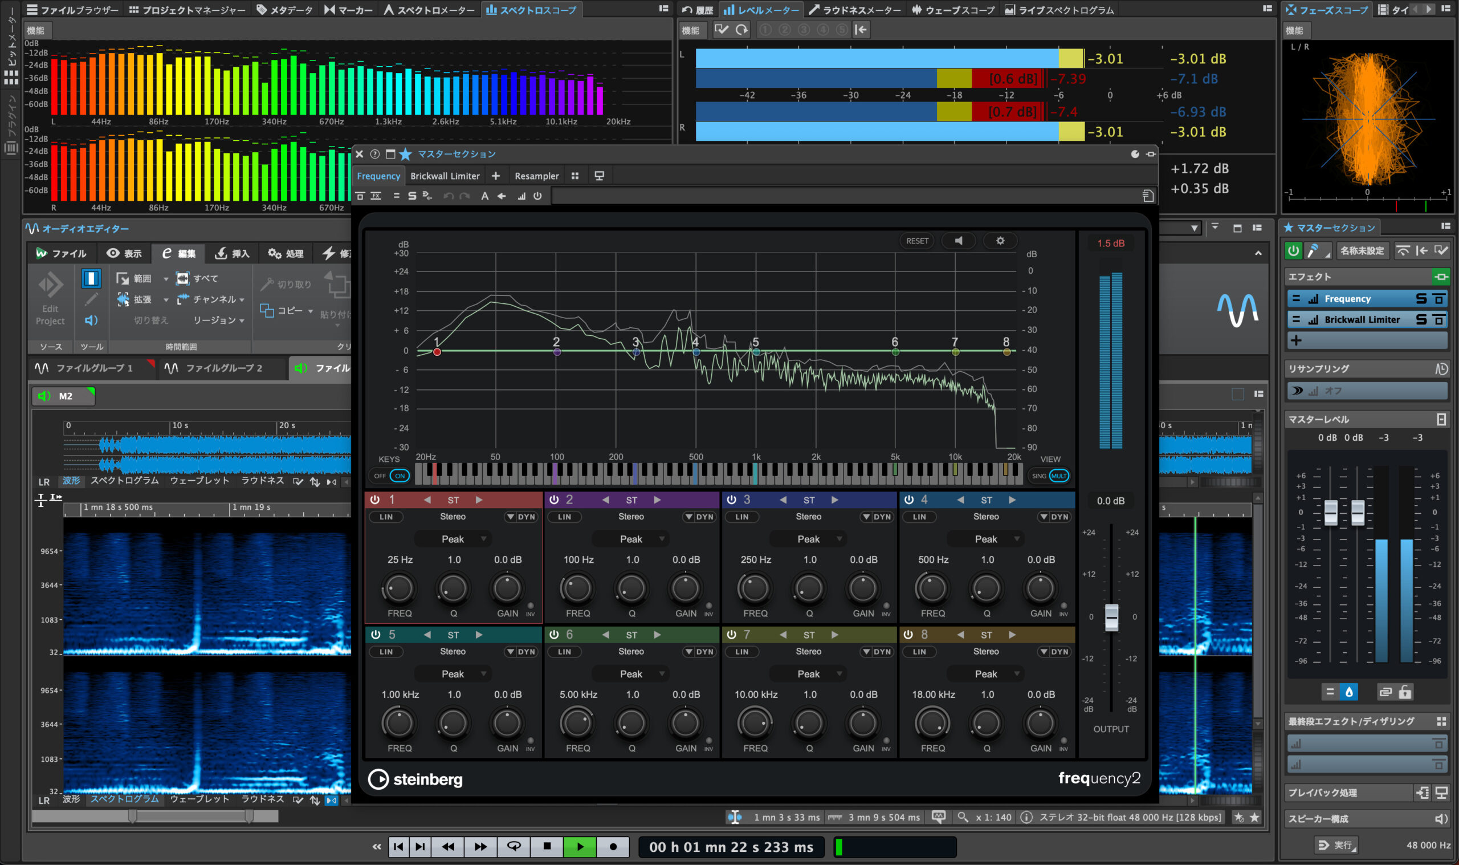Screen dimensions: 1459x865
Task: Toggle power of EQ band 1
Action: point(375,499)
